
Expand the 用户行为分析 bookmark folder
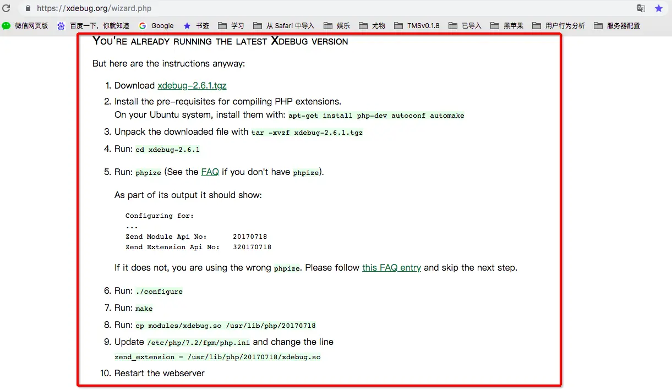coord(559,25)
